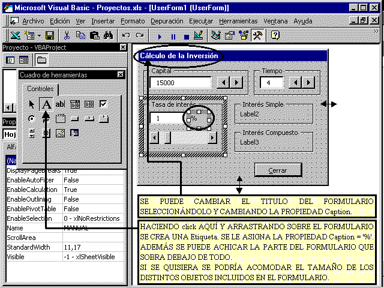Select the TextBox (ab|) tool
This screenshot has width=384, height=288.
60,104
